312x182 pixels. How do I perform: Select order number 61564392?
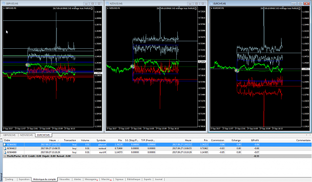tap(12, 145)
